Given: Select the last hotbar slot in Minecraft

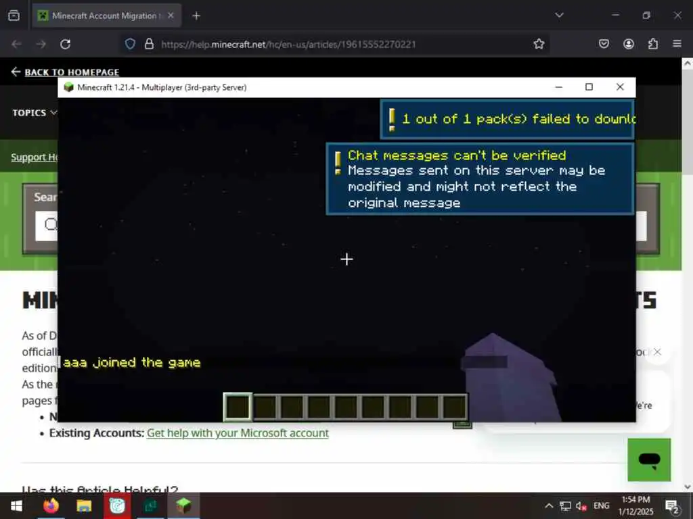Looking at the screenshot, I should [x=454, y=406].
